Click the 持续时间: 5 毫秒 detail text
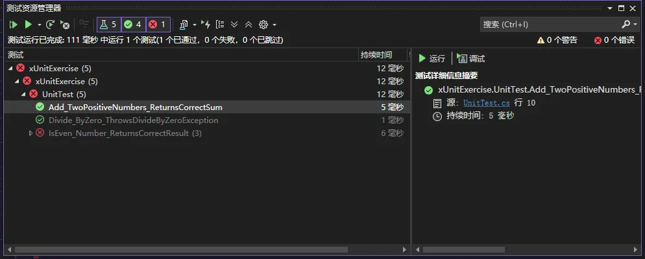The height and width of the screenshot is (259, 645). coord(480,116)
